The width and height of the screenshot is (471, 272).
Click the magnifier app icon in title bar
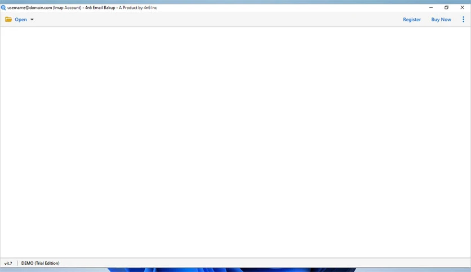coord(3,7)
